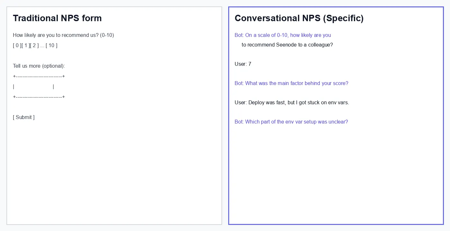Viewport: 450px width, 231px height.
Task: Click bot question about main factor behind score
Action: pyautogui.click(x=292, y=83)
